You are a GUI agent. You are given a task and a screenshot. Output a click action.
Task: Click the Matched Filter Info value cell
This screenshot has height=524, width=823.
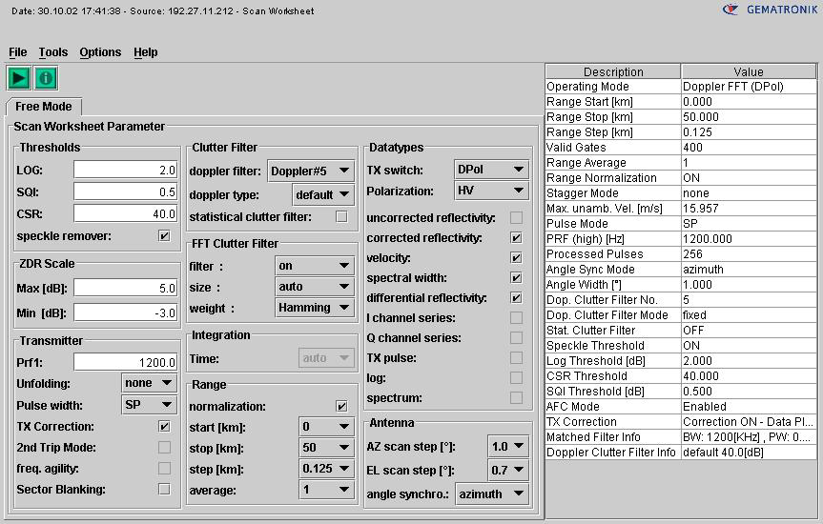tap(749, 437)
